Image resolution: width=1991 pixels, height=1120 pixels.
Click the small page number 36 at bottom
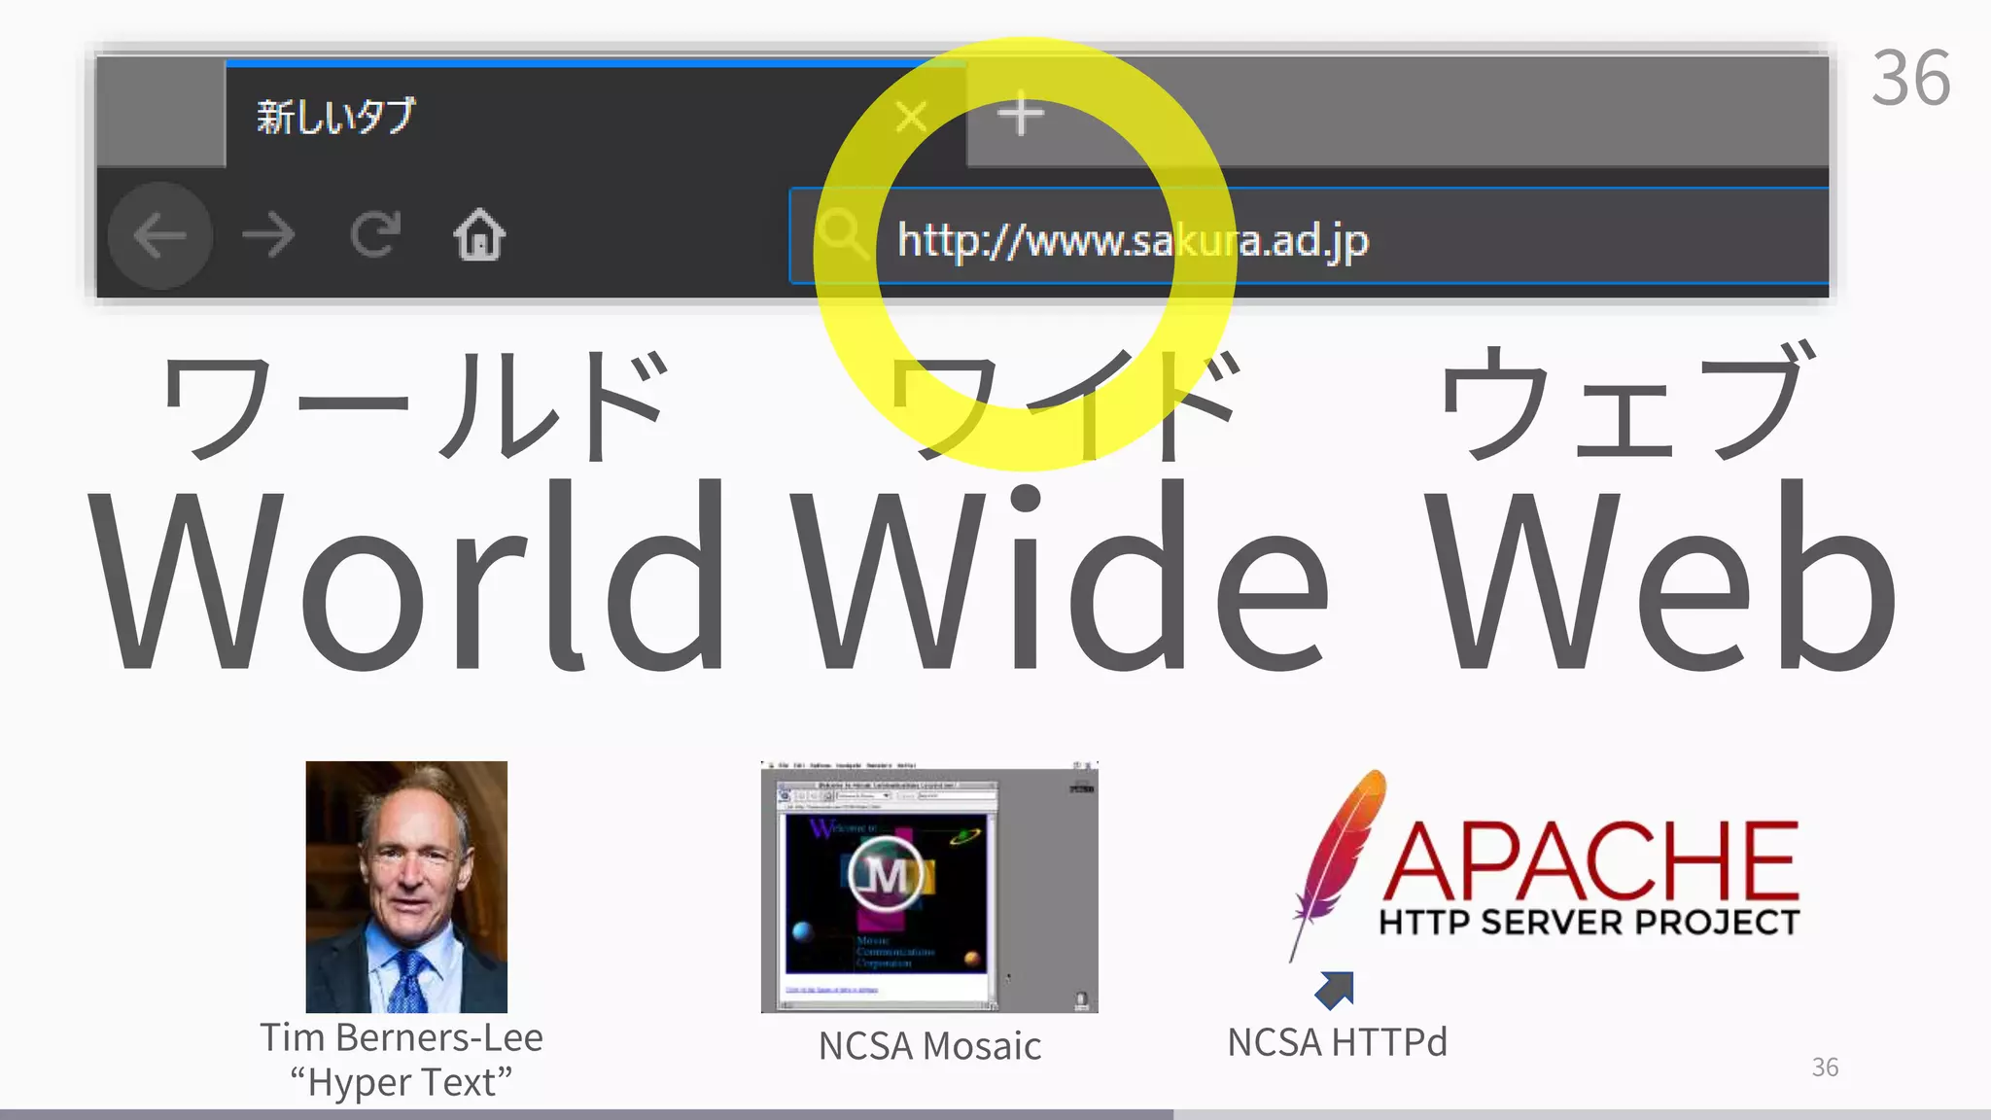(x=1825, y=1067)
